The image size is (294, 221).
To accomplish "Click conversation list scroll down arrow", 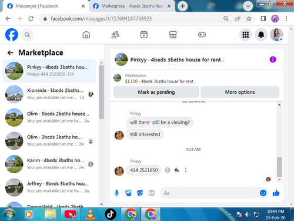I will (101, 204).
